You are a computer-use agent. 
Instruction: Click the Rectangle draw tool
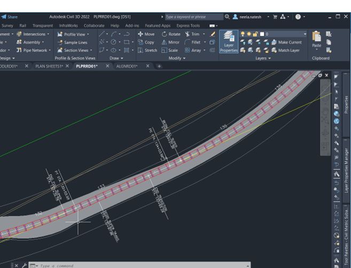pos(127,42)
